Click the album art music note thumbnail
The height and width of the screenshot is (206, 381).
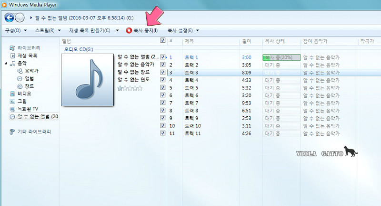point(87,80)
